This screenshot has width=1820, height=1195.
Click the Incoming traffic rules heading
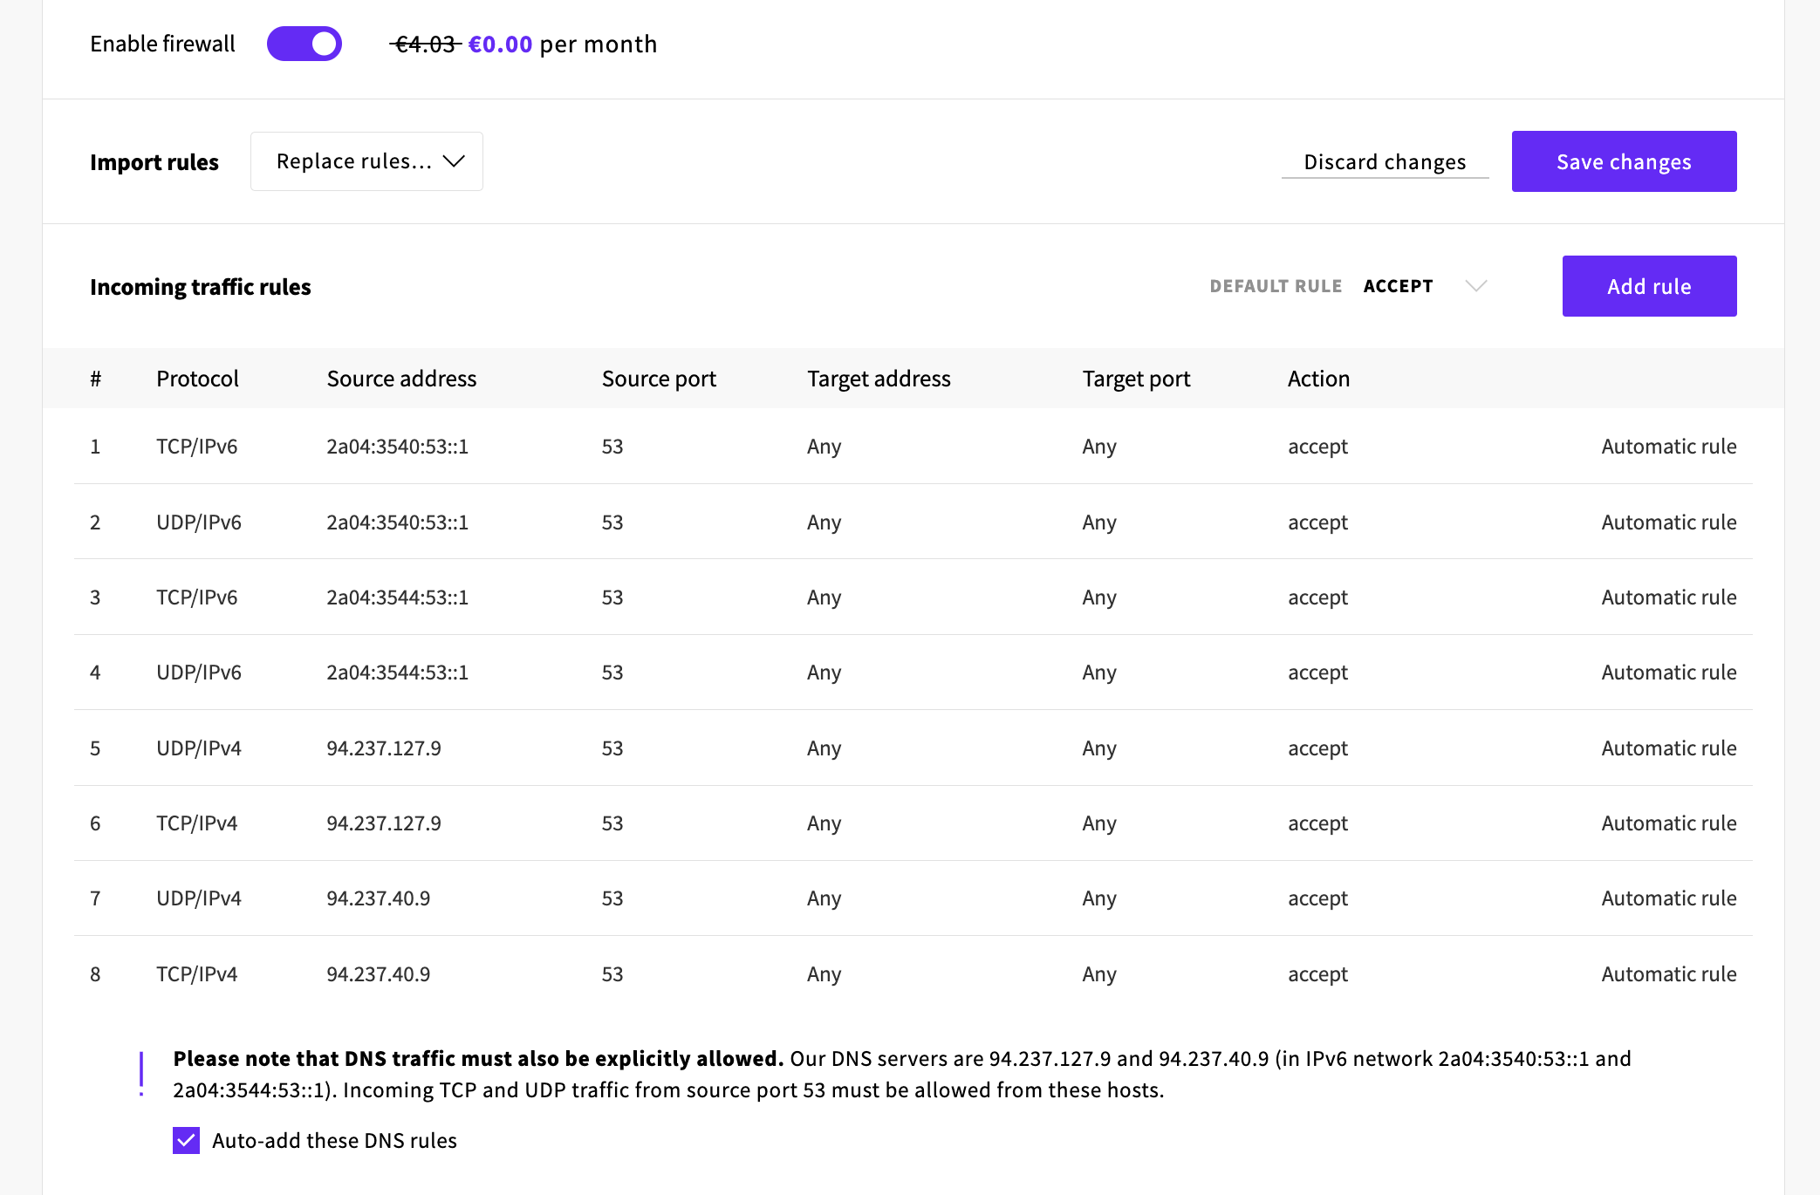click(200, 287)
